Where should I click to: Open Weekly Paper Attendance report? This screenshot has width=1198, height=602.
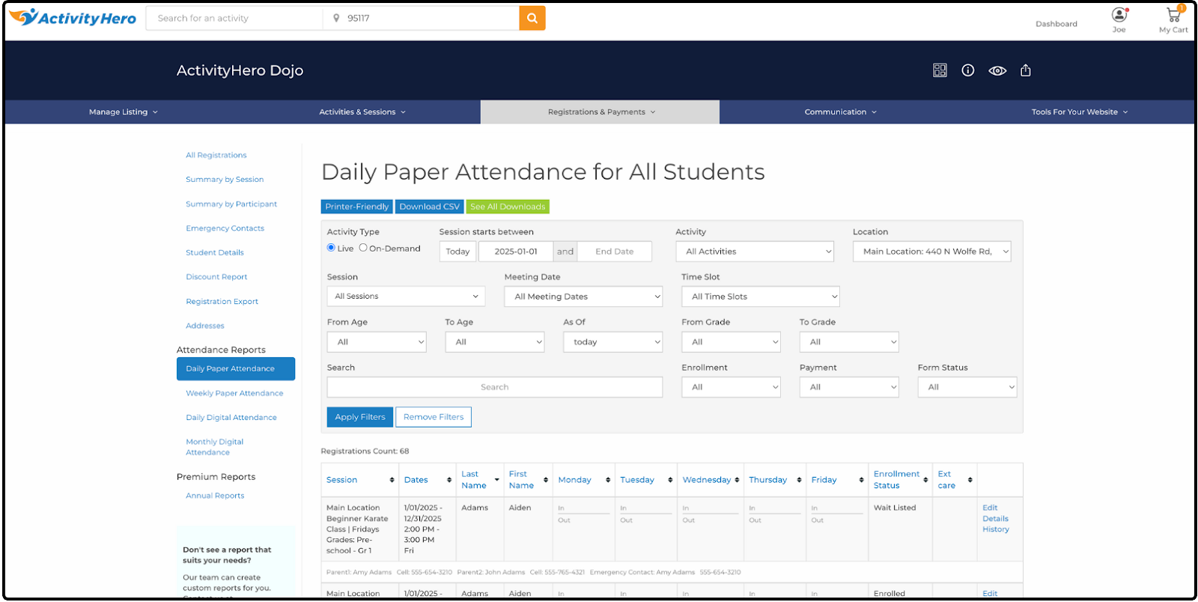pos(234,393)
